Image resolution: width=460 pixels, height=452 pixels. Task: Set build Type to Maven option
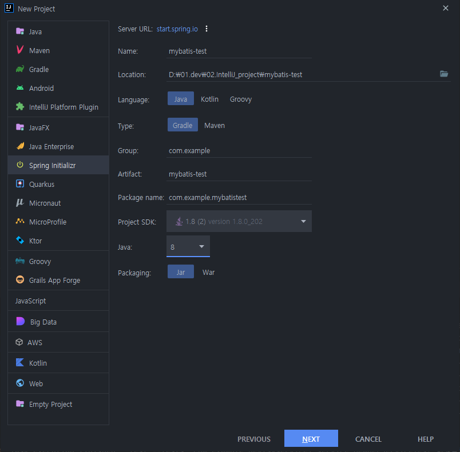(x=215, y=125)
